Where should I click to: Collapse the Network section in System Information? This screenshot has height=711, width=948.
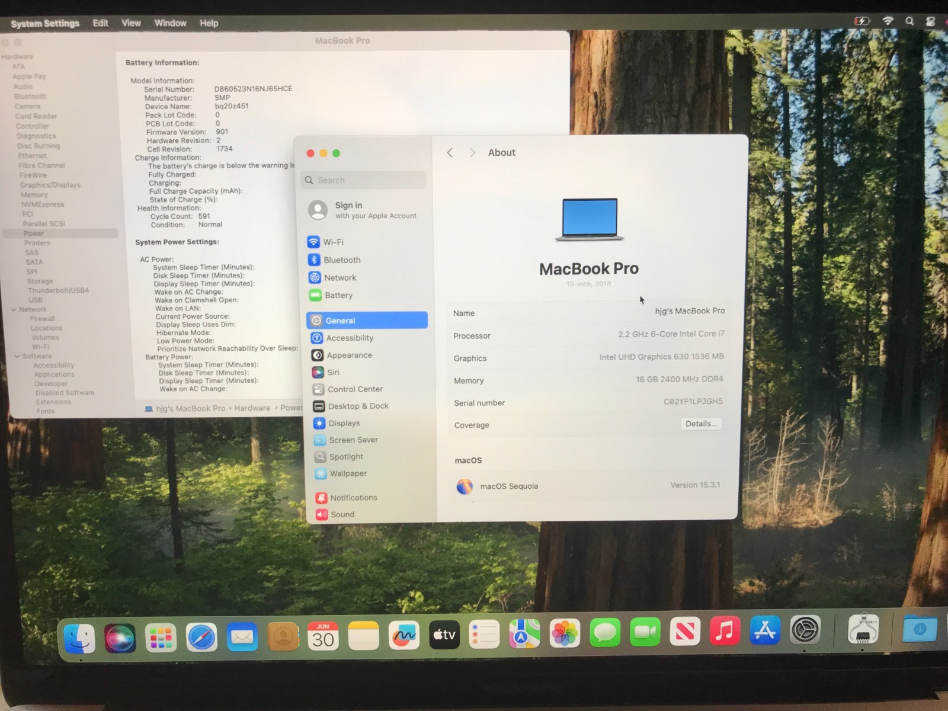(x=14, y=309)
